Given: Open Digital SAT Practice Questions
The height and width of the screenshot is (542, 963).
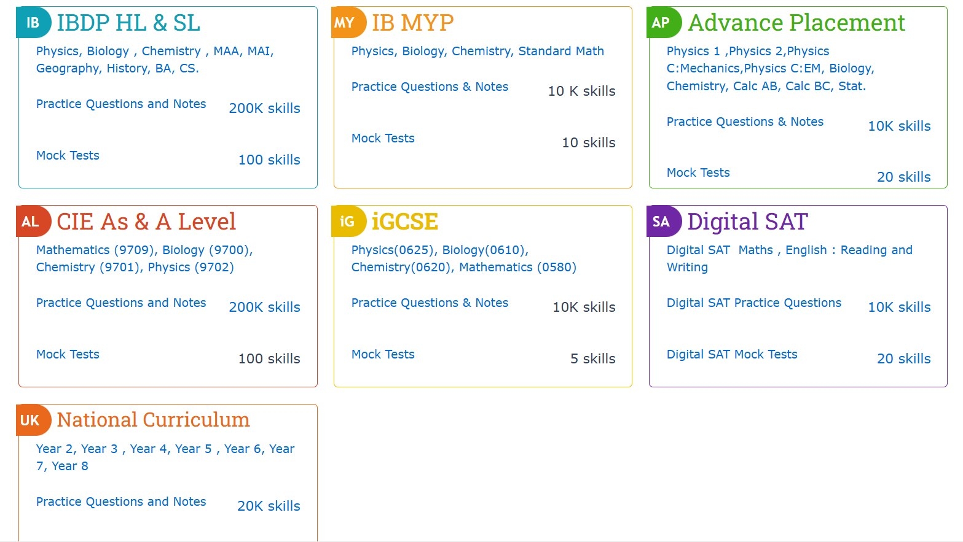Looking at the screenshot, I should pos(754,303).
